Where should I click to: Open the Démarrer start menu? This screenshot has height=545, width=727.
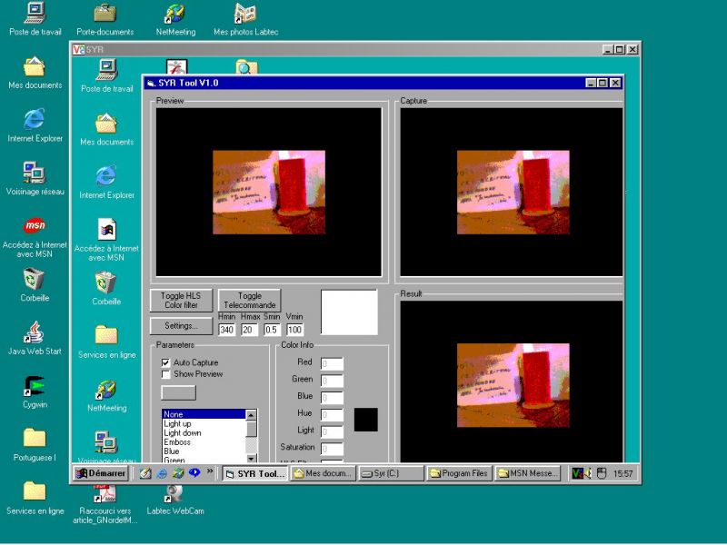tap(101, 473)
